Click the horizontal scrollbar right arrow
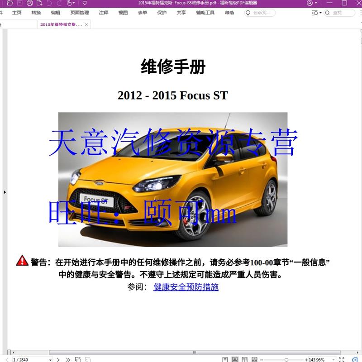Viewport: 362px width, 362px height. [x=357, y=352]
